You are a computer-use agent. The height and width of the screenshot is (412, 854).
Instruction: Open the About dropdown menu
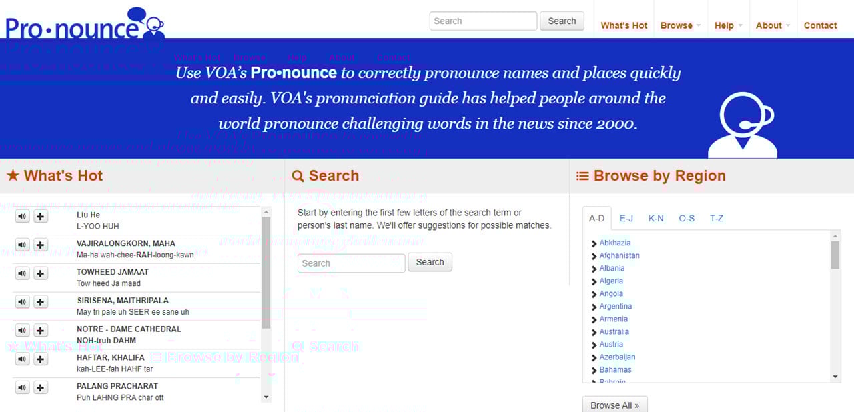(x=773, y=25)
